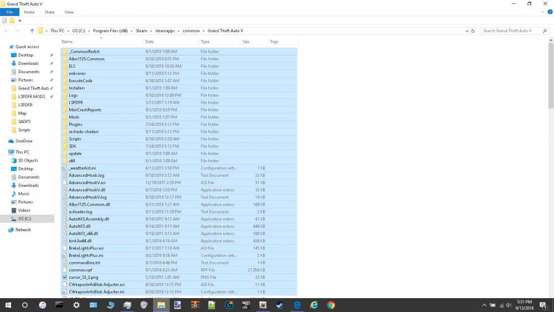Open Settings gear on the taskbar
Screen dimensions: 554x312
pos(76,305)
